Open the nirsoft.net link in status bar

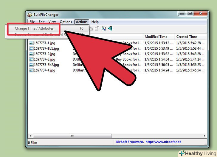pos(163,142)
